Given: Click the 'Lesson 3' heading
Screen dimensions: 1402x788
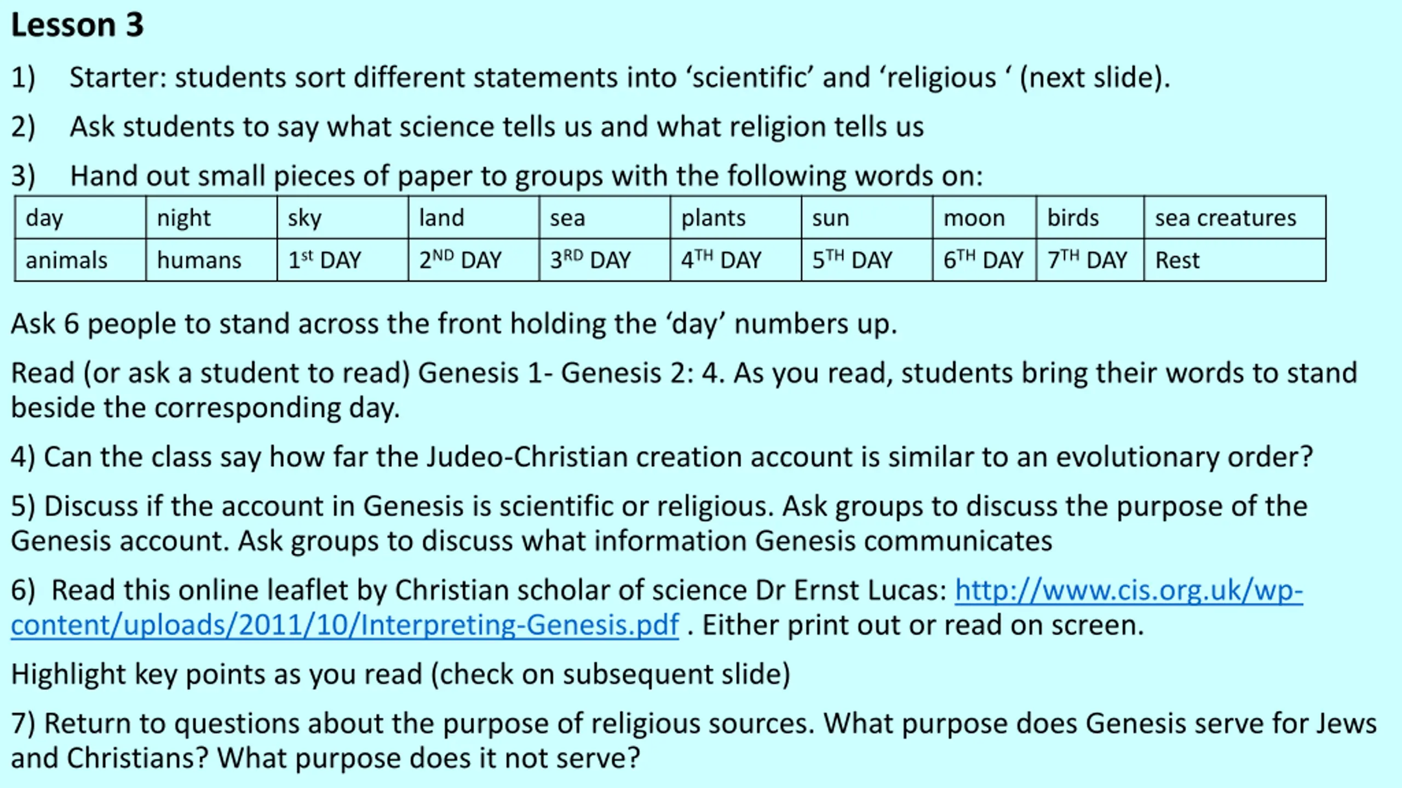Looking at the screenshot, I should coord(77,25).
